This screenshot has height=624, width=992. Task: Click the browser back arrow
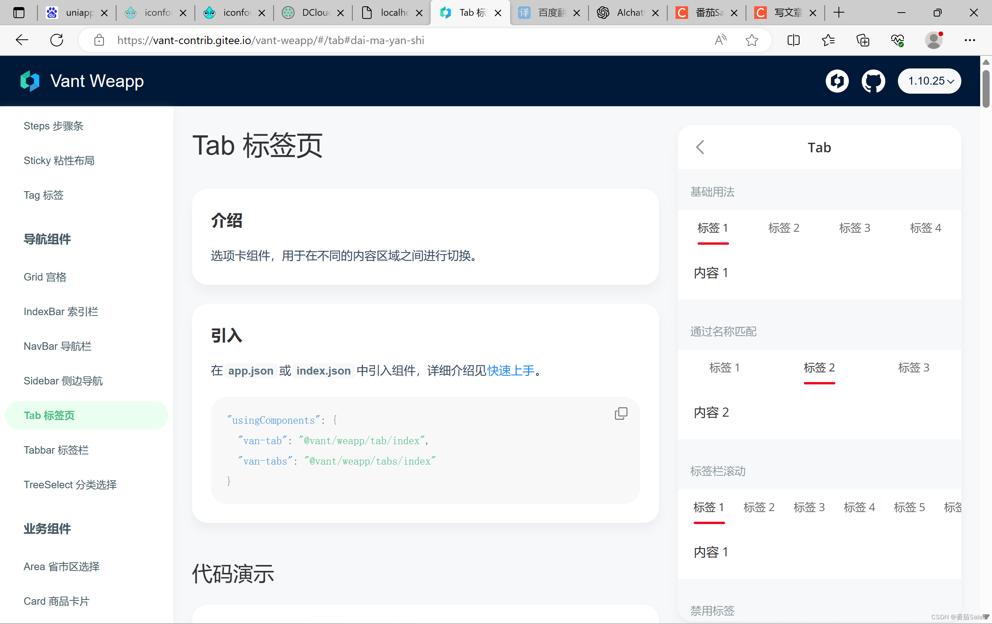tap(22, 41)
